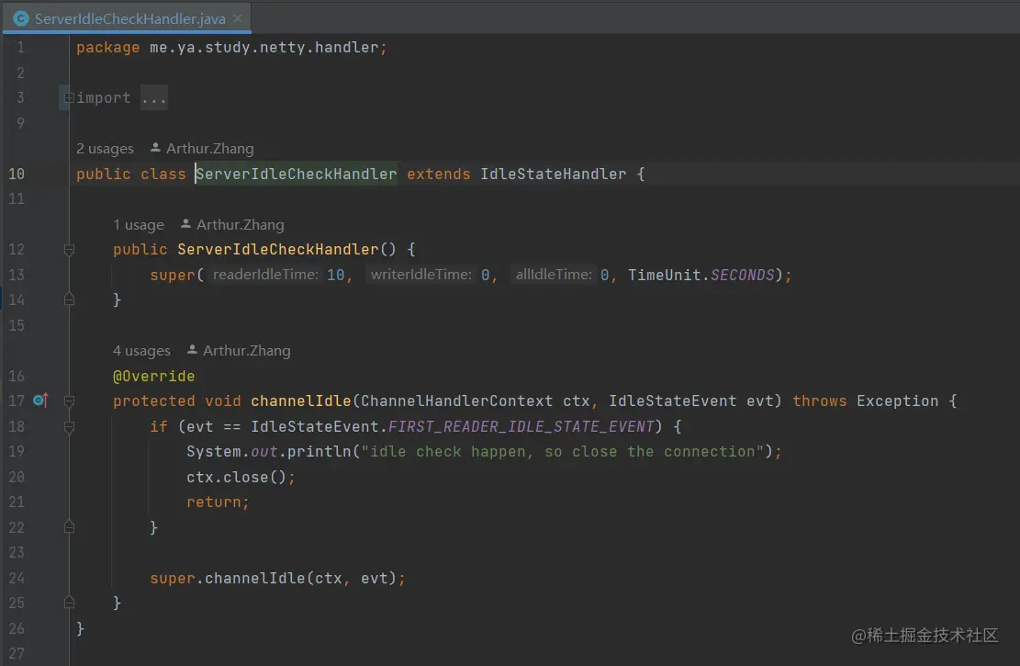The image size is (1020, 666).
Task: Click 'println' on line 19
Action: (x=319, y=452)
